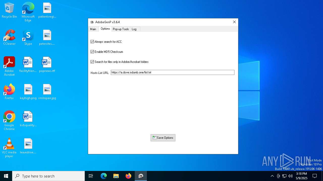Select the xmlrepair.jpg file
This screenshot has width=323, height=181.
coord(47,92)
